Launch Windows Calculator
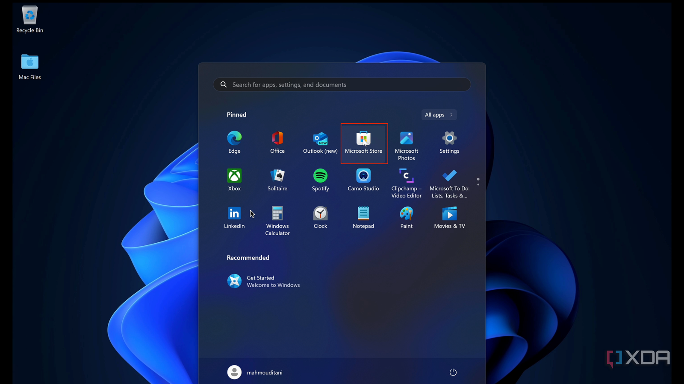684x384 pixels. [277, 221]
